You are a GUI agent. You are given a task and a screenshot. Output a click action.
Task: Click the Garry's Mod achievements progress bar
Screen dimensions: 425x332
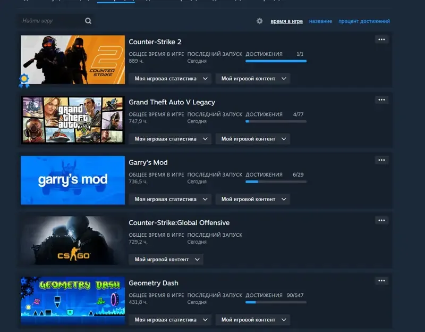click(x=276, y=182)
